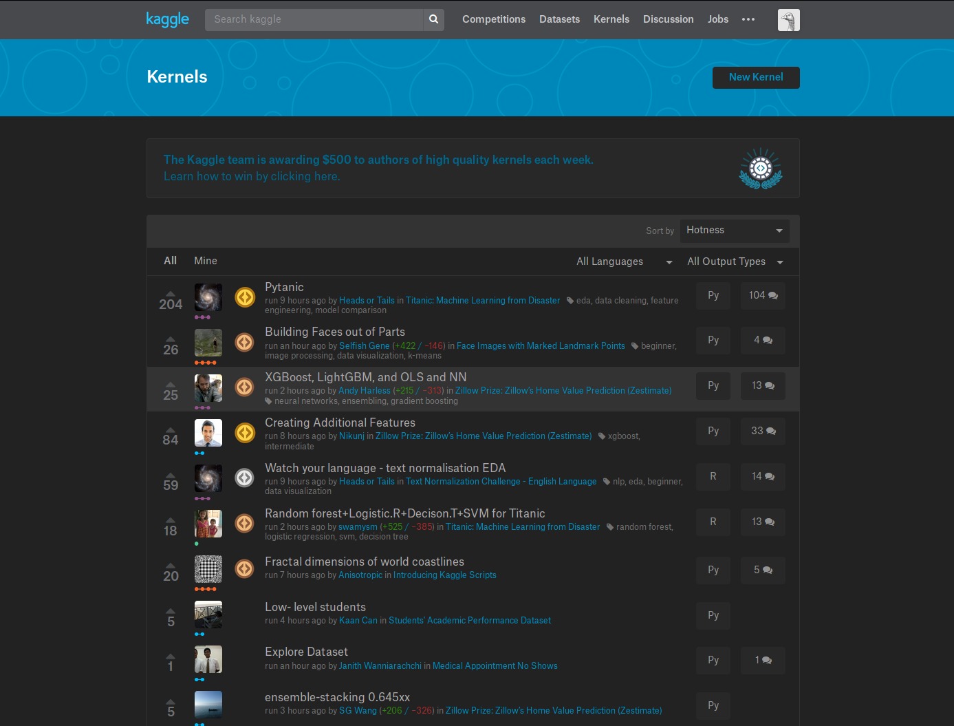This screenshot has width=954, height=726.
Task: Go to Kernels in the navbar
Action: pos(611,19)
